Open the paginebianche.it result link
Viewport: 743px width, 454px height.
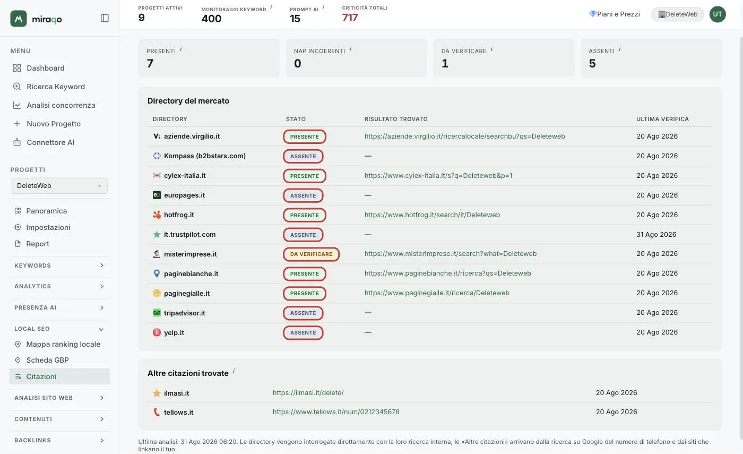448,273
